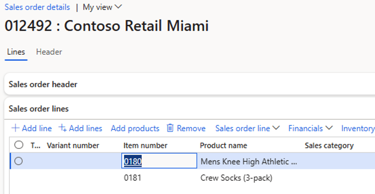Select the Crew Socks (3-pack) cell

tap(236, 178)
